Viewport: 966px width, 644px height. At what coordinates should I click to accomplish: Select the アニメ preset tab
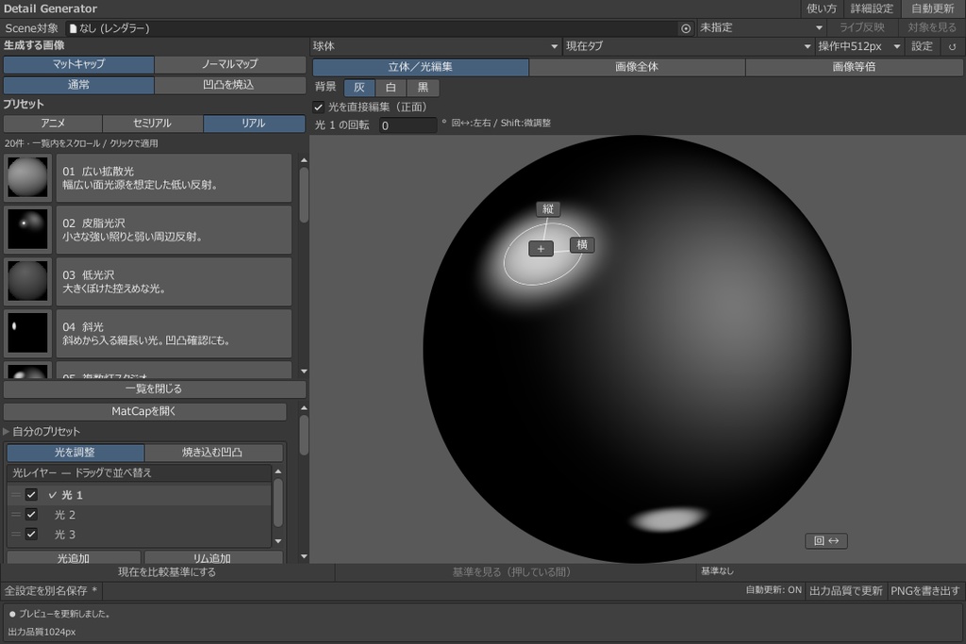click(x=53, y=124)
